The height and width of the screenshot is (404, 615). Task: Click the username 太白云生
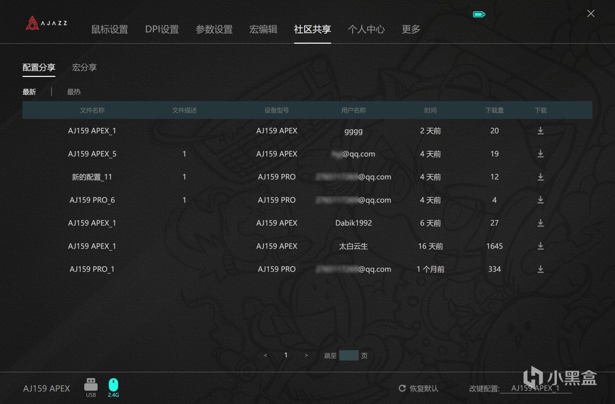coord(354,246)
